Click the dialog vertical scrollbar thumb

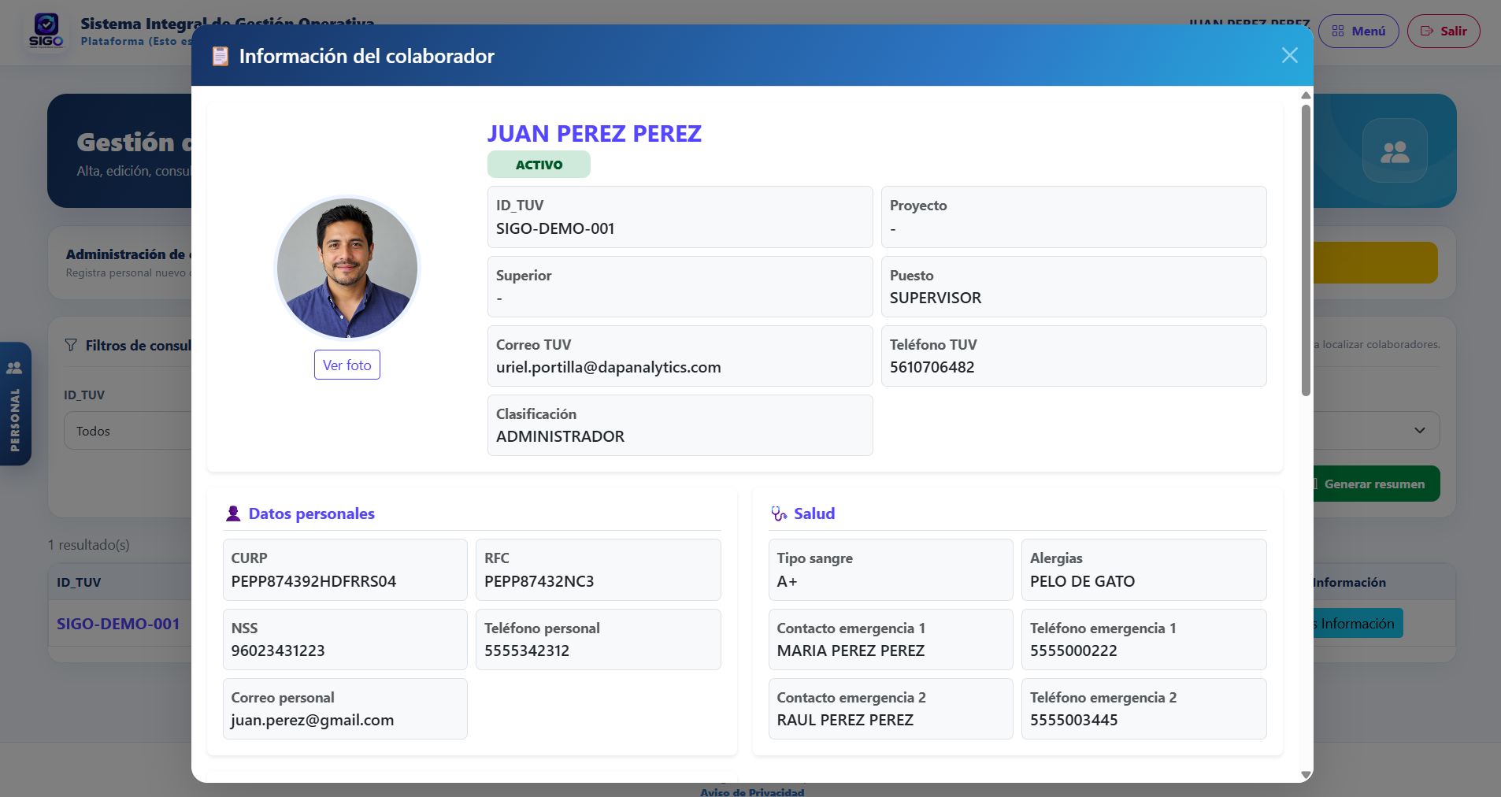(1306, 250)
